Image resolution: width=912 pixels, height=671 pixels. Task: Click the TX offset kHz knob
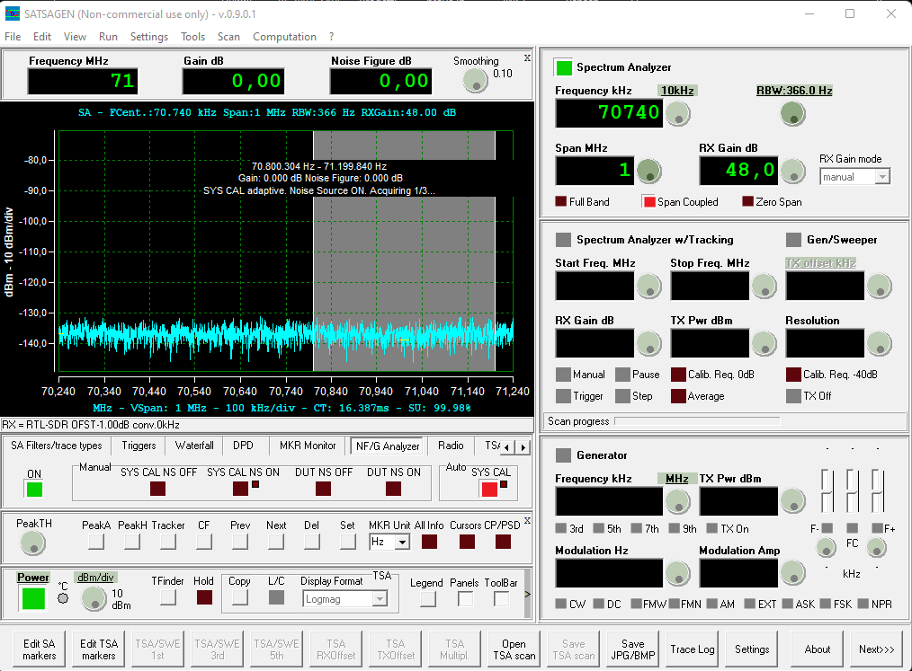(879, 287)
